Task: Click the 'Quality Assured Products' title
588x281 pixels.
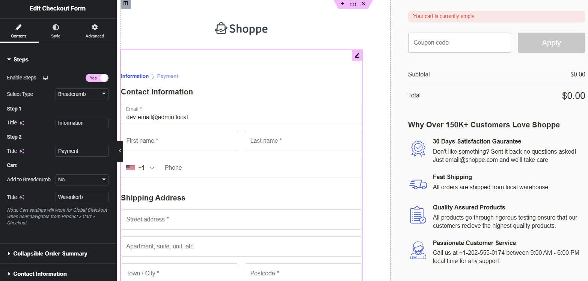Action: (x=469, y=207)
